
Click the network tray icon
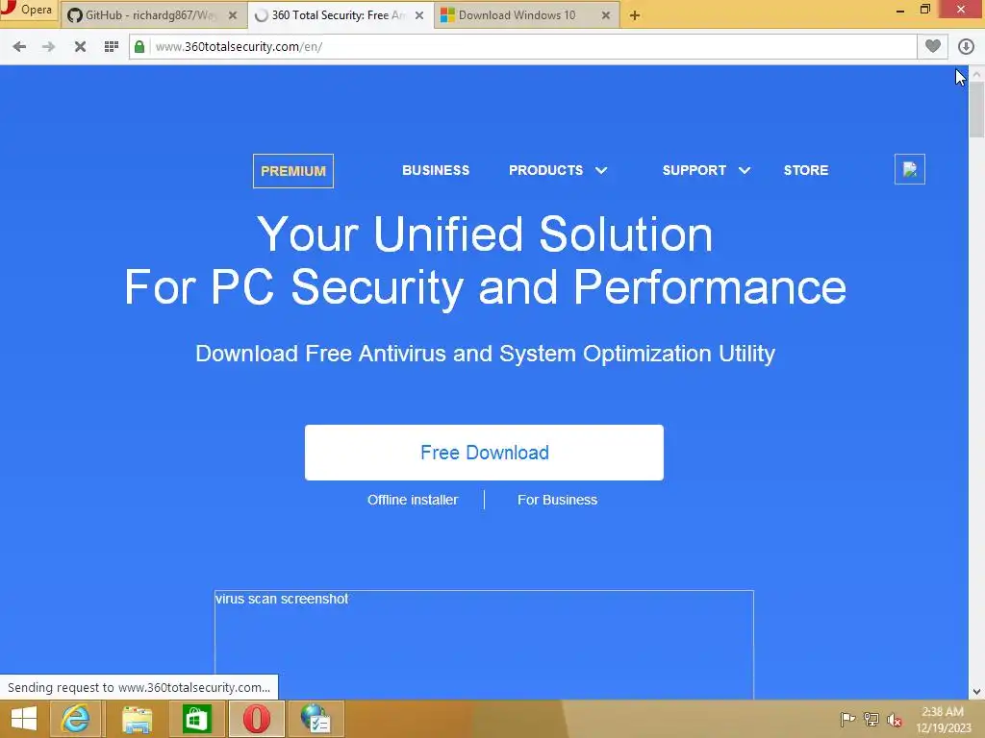tap(871, 719)
